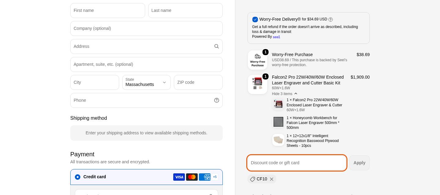Focus the ZIP code field

pos(198,82)
